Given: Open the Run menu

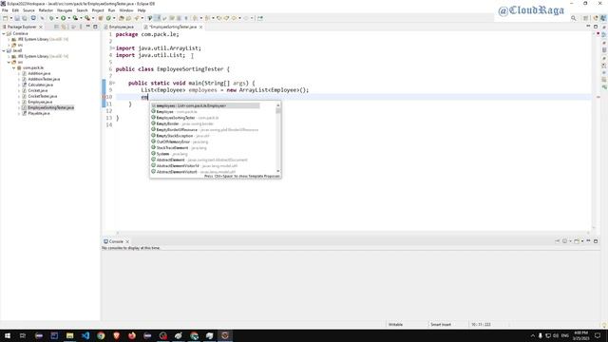Looking at the screenshot, I should 112,10.
